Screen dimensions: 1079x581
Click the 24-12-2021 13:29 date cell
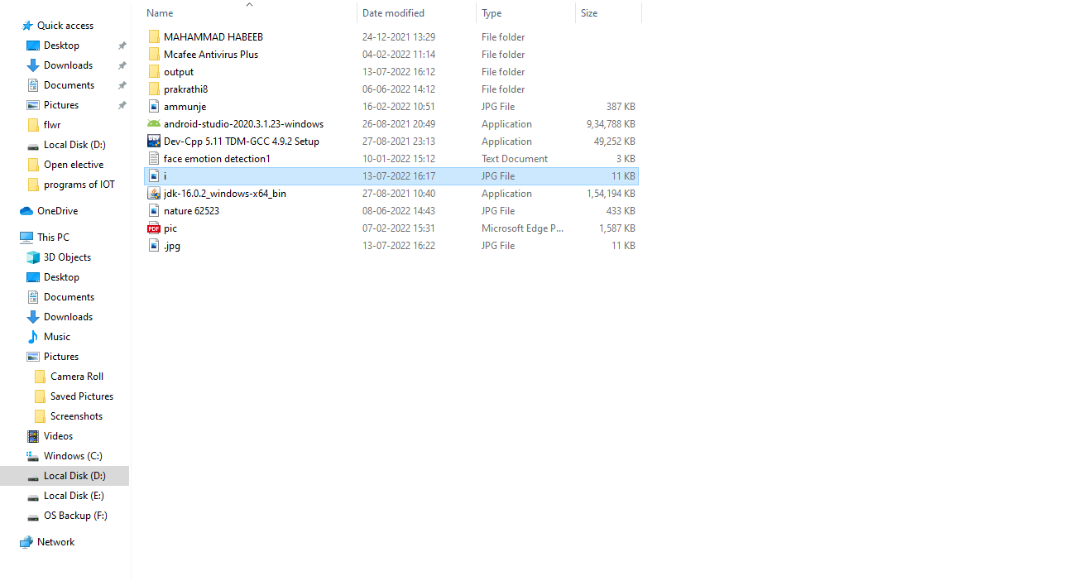coord(399,36)
